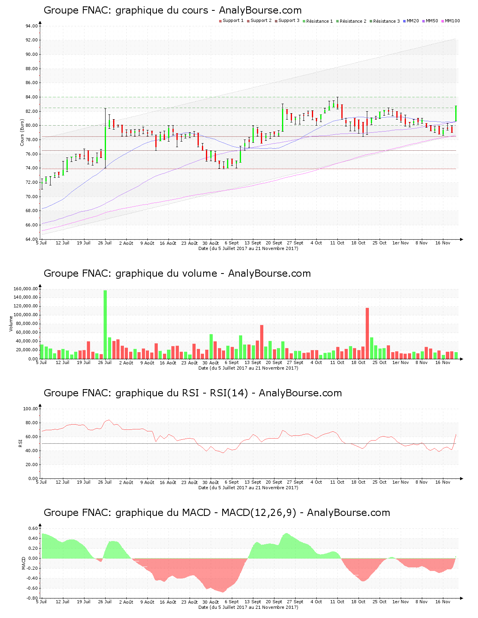The height and width of the screenshot is (618, 478).
Task: Click the date range caption under MACD chart
Action: point(248,607)
